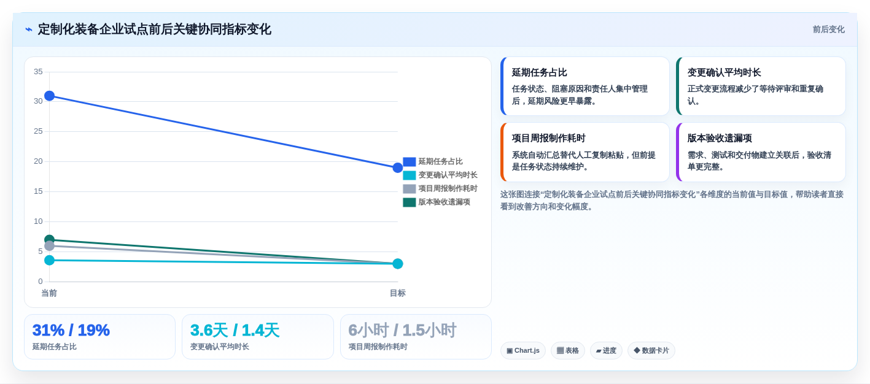Image resolution: width=870 pixels, height=384 pixels.
Task: Click the 变更确认平均时长 caption under 3.6天 / 1.4天
Action: 220,347
